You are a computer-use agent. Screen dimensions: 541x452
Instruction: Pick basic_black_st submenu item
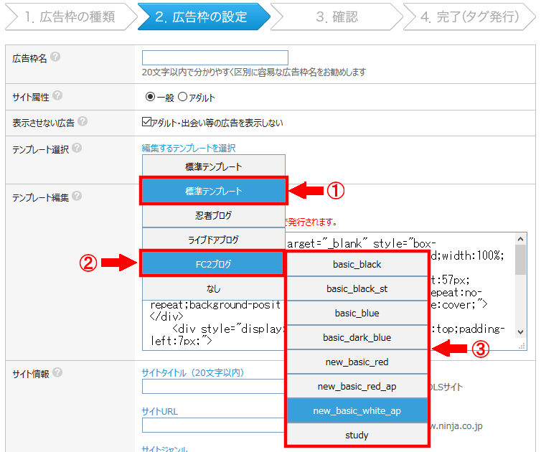[x=357, y=289]
